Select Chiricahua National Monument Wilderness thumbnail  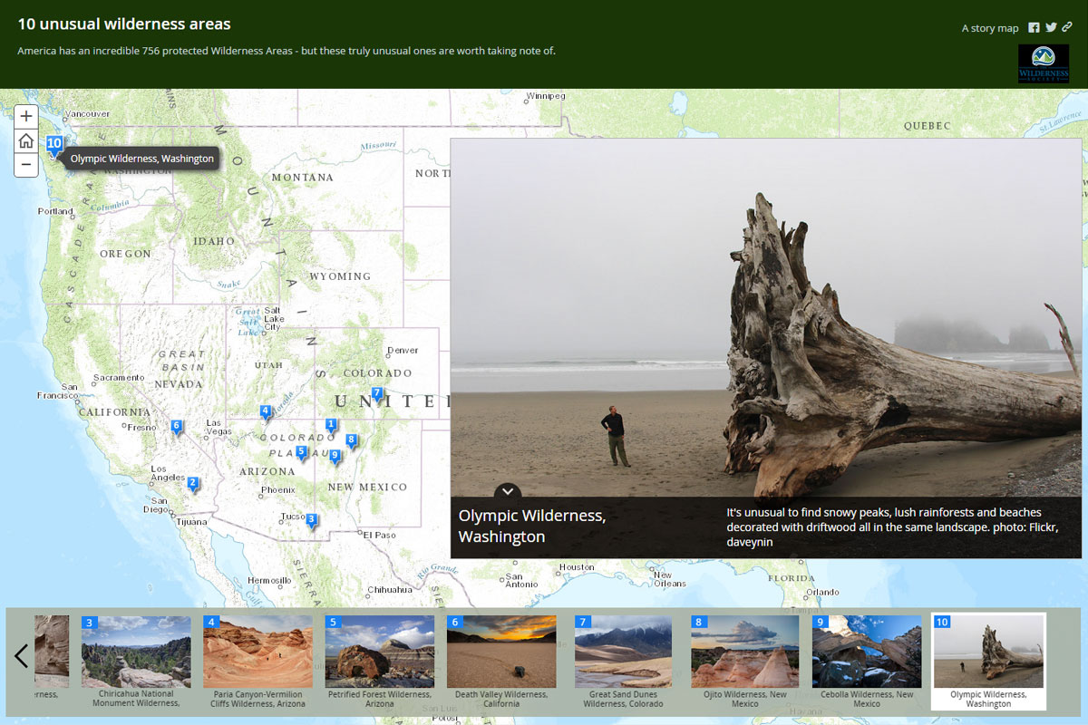tap(136, 652)
